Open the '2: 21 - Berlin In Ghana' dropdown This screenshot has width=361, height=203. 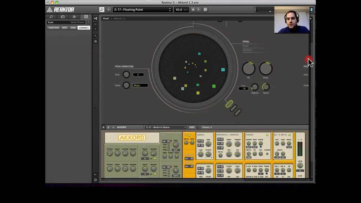[166, 127]
